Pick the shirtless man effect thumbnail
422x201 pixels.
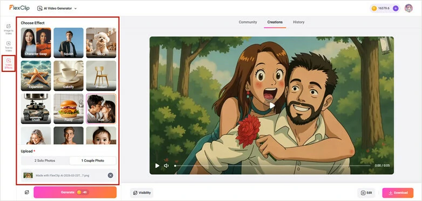69,136
